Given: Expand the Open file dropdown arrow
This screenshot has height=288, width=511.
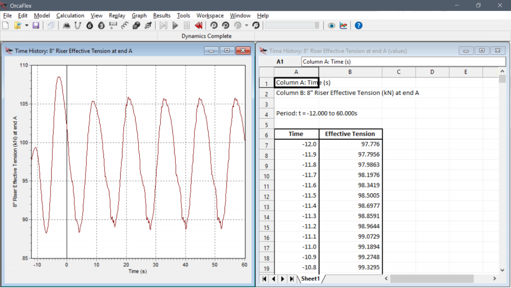Looking at the screenshot, I should [x=26, y=25].
